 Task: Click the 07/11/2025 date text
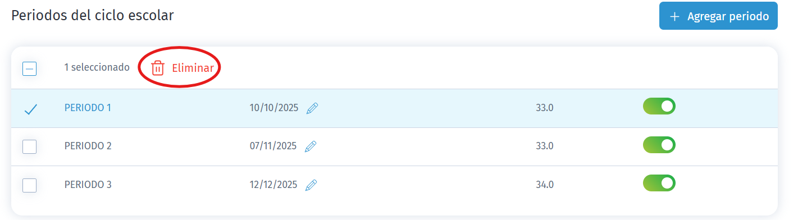[x=273, y=146]
